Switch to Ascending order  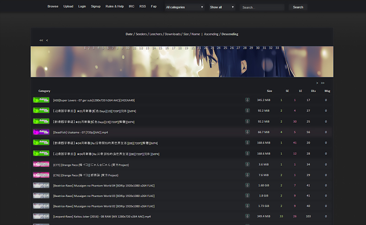pos(211,34)
